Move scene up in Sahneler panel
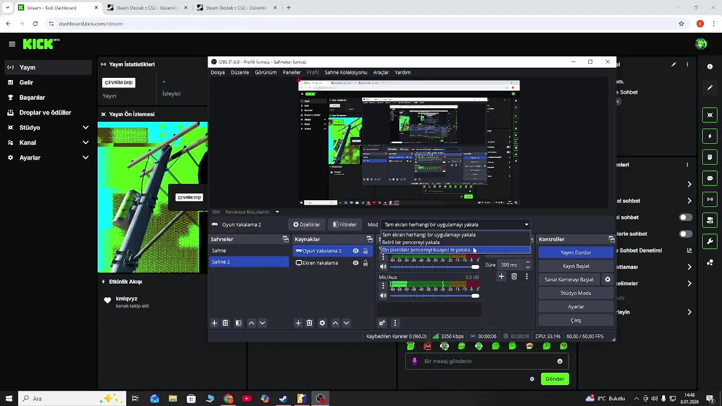Image resolution: width=722 pixels, height=406 pixels. click(x=252, y=323)
